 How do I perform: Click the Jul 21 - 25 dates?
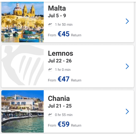[x=60, y=106]
